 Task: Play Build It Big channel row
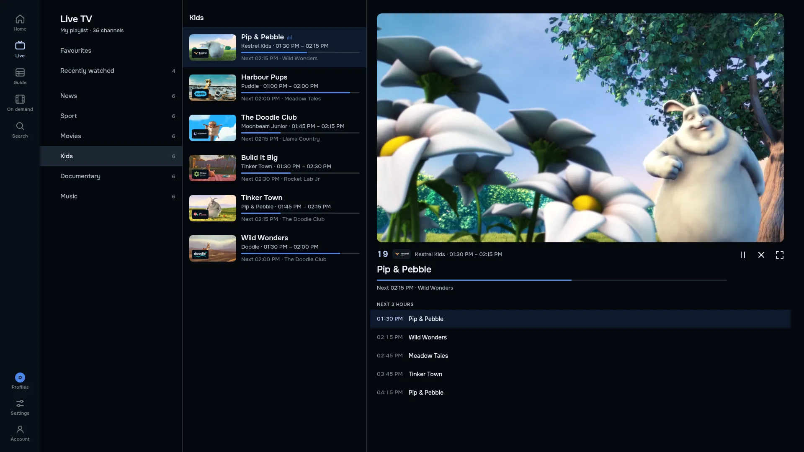pyautogui.click(x=274, y=168)
